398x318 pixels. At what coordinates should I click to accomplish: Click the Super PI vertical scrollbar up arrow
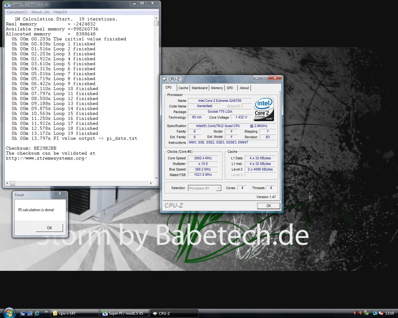click(156, 19)
